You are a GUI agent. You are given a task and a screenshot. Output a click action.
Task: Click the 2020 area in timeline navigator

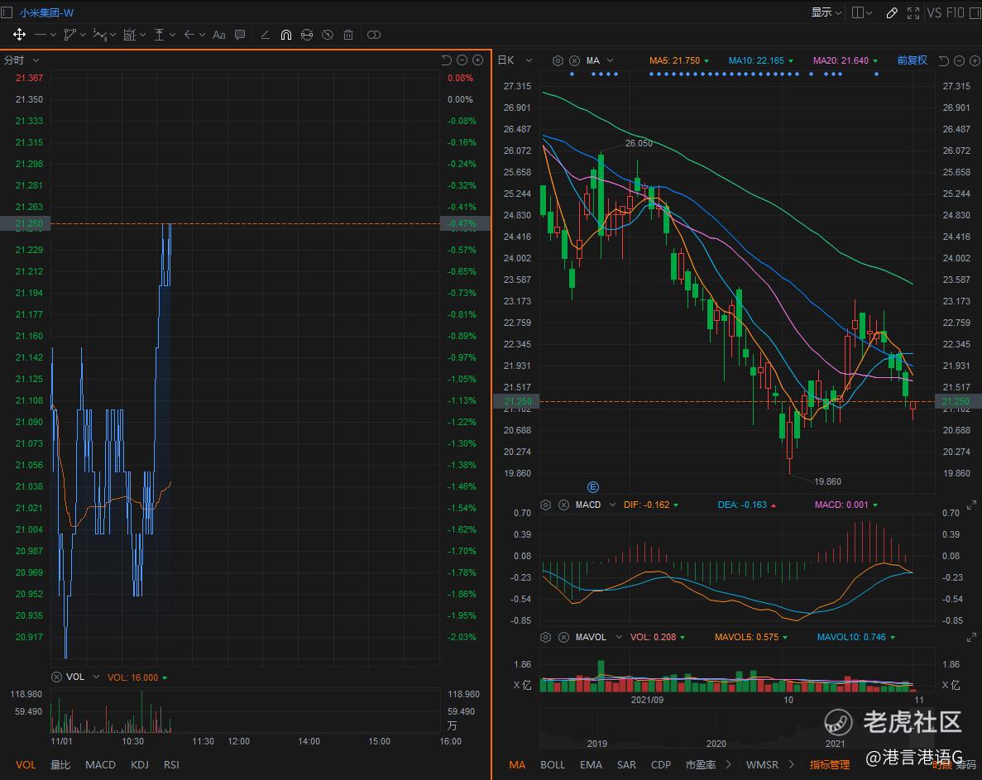pyautogui.click(x=716, y=743)
